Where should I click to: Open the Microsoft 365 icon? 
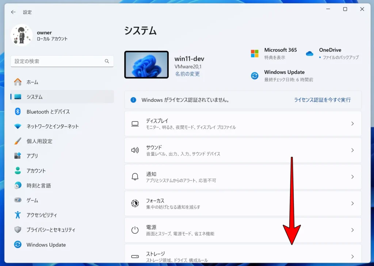pyautogui.click(x=255, y=54)
